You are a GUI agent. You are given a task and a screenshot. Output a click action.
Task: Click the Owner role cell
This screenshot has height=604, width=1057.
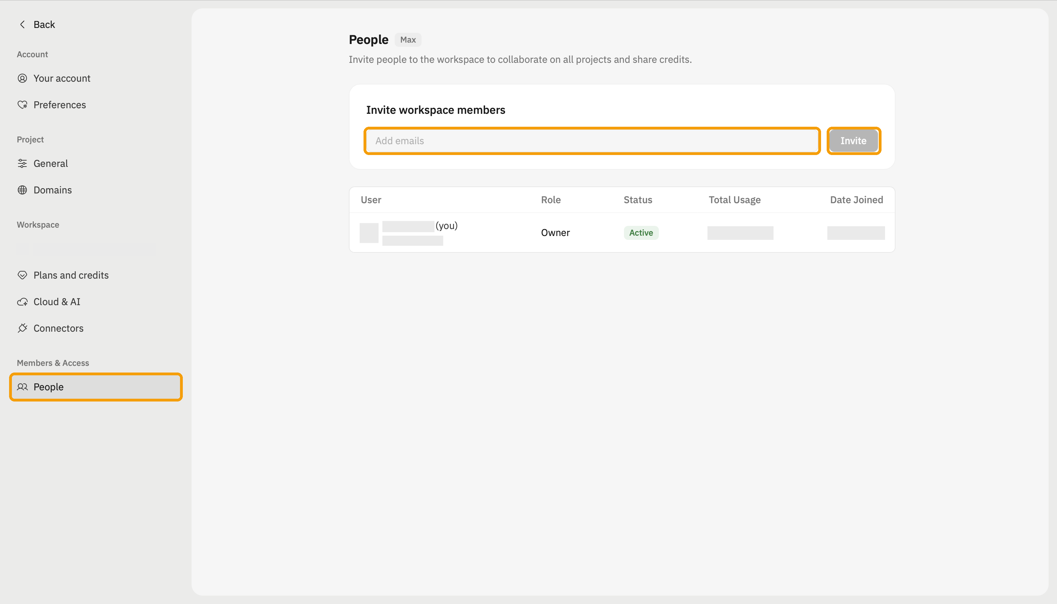pos(555,233)
